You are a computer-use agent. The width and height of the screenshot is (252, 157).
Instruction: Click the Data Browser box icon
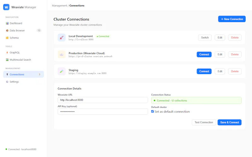click(x=7, y=30)
